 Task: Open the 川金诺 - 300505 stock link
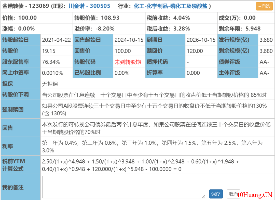(x=89, y=6)
